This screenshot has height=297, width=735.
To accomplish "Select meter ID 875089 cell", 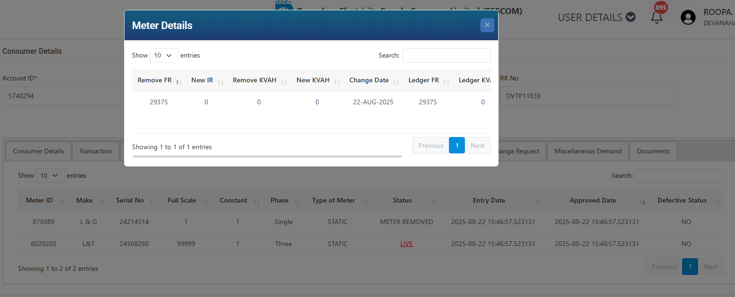I will click(x=44, y=222).
